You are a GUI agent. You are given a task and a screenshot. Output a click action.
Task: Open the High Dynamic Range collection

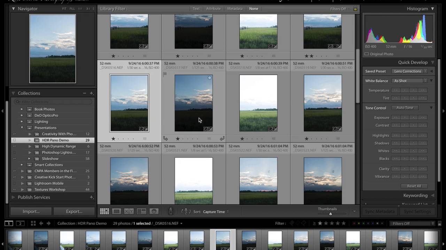click(59, 147)
